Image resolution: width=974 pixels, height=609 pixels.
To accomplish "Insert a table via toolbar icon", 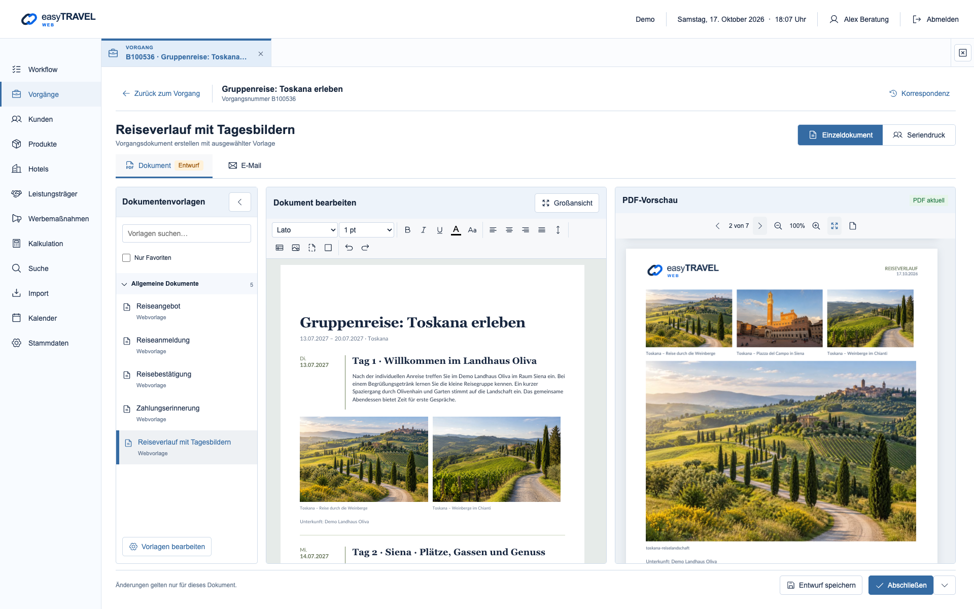I will (x=280, y=248).
